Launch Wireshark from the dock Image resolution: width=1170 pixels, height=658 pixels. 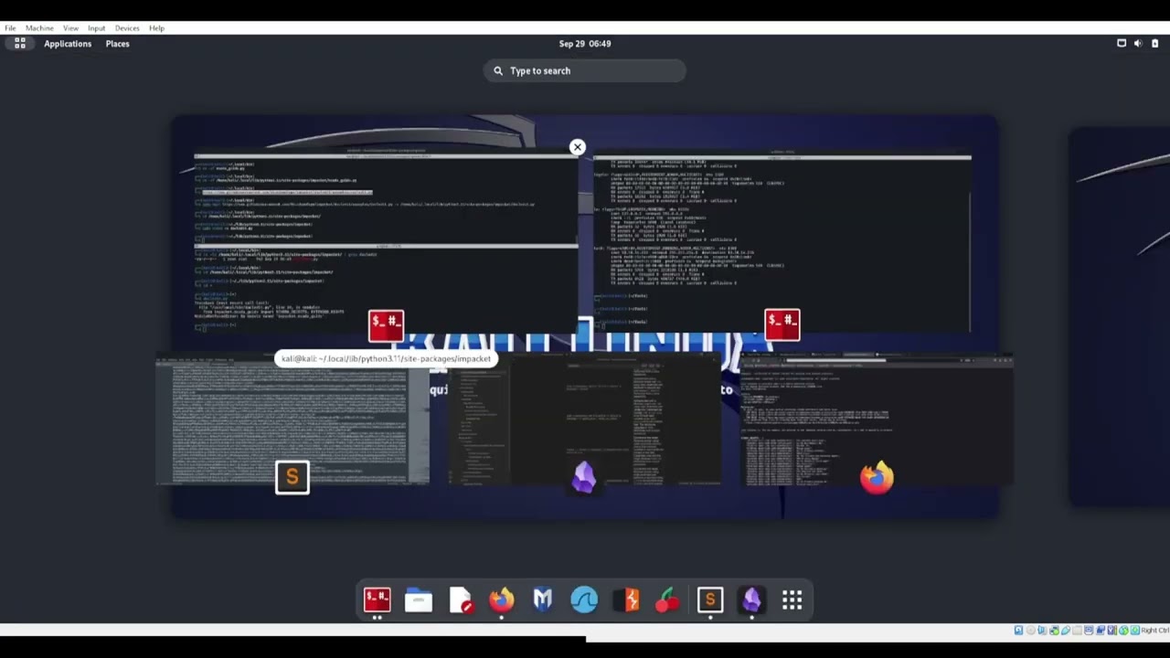(584, 600)
